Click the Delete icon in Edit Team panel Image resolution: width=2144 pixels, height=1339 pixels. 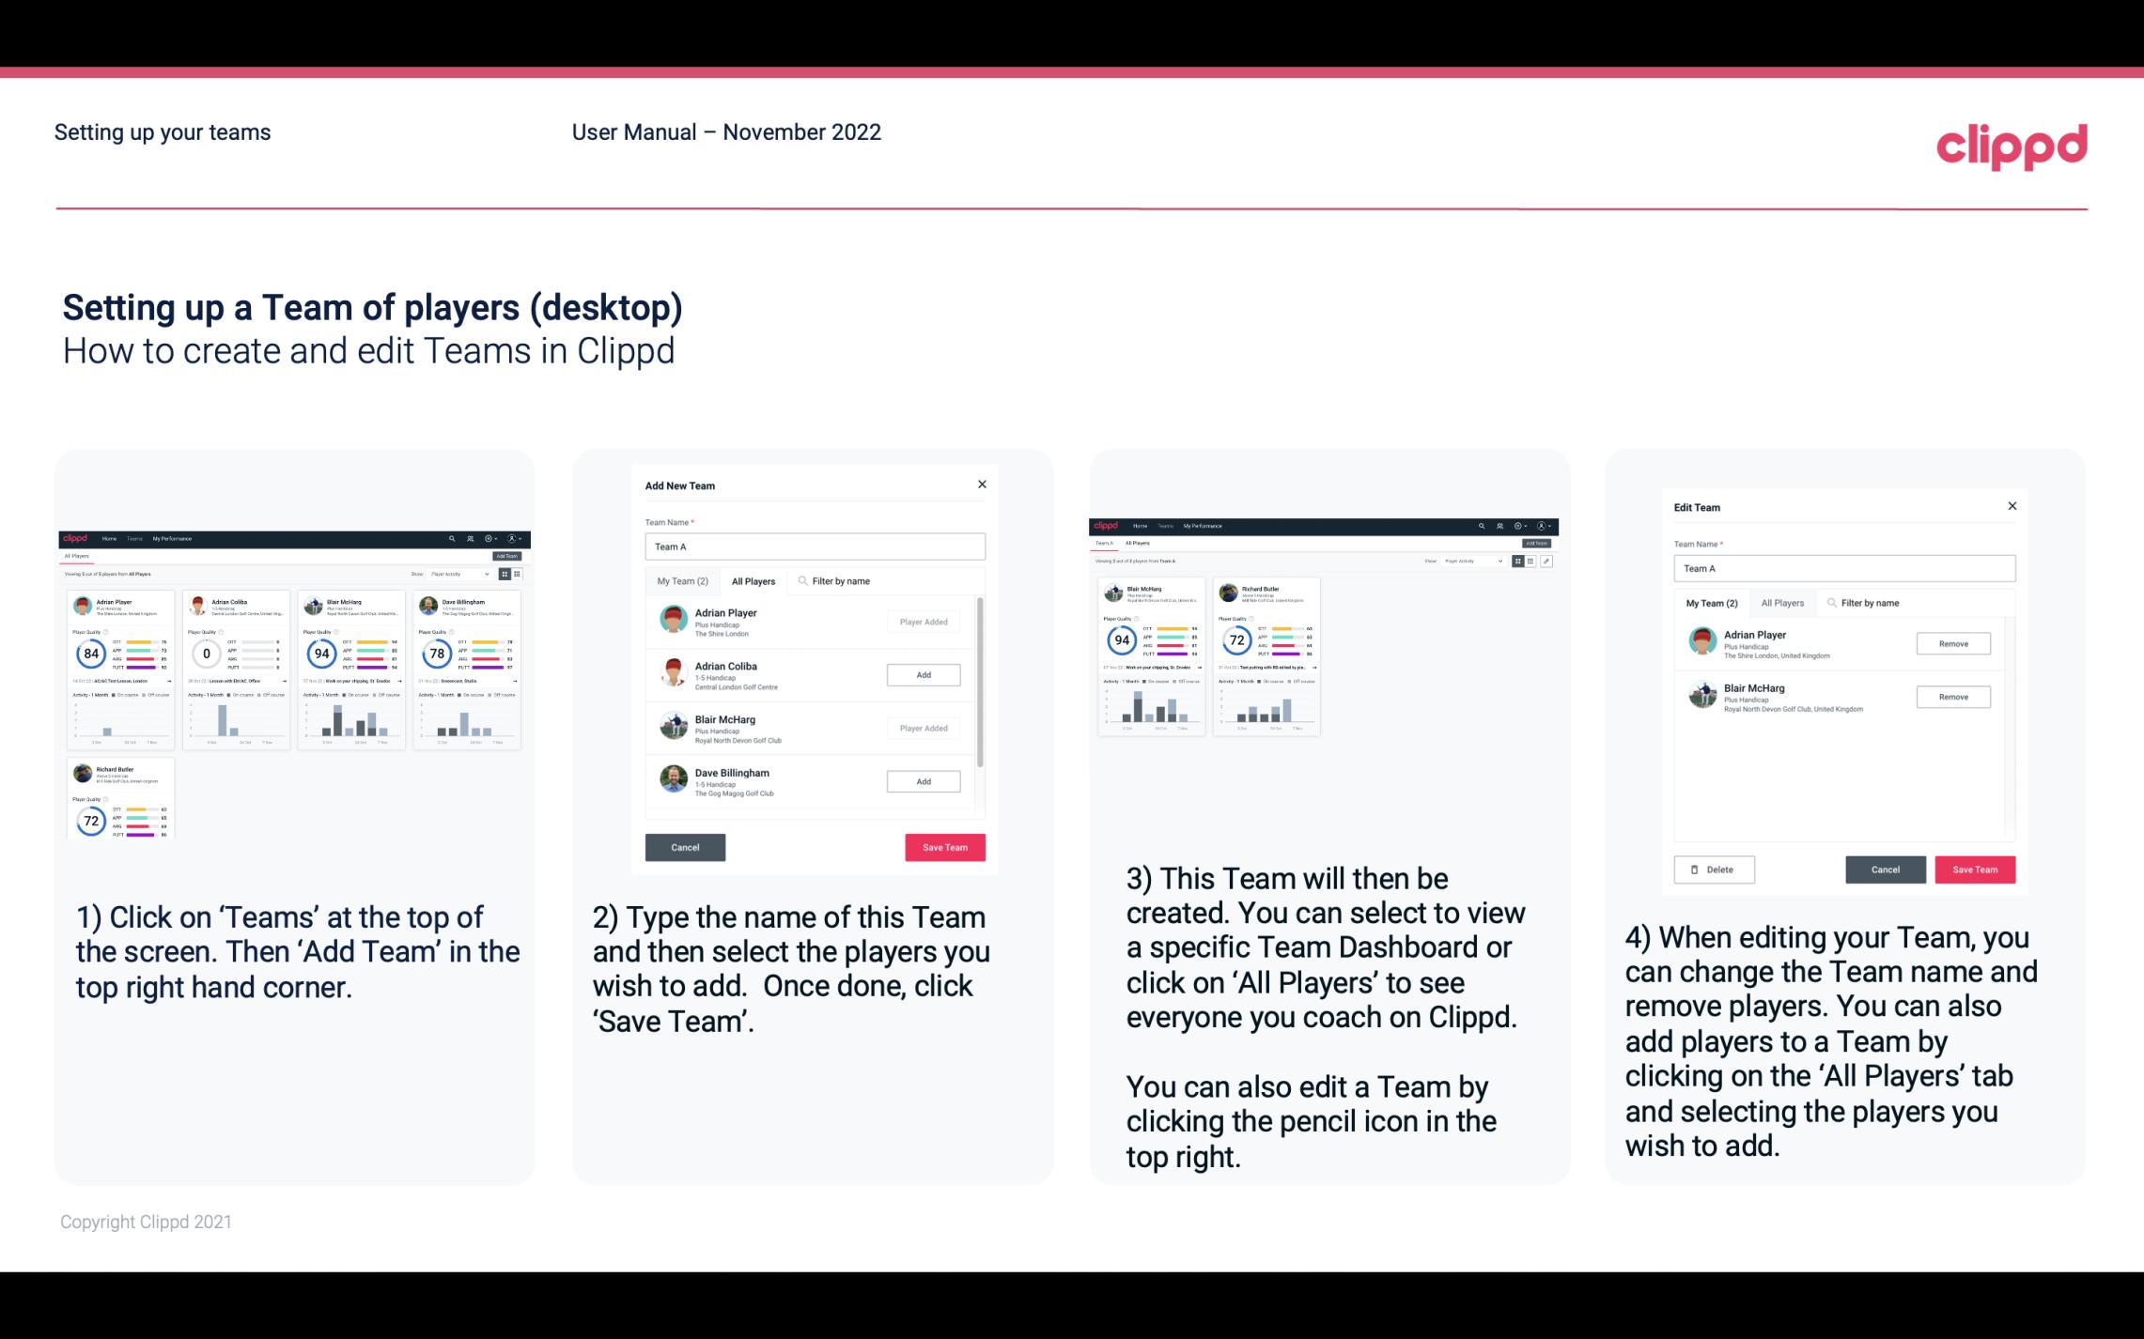(x=1712, y=869)
